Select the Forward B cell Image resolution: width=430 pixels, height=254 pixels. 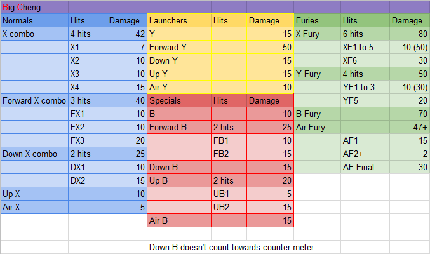[x=179, y=128]
